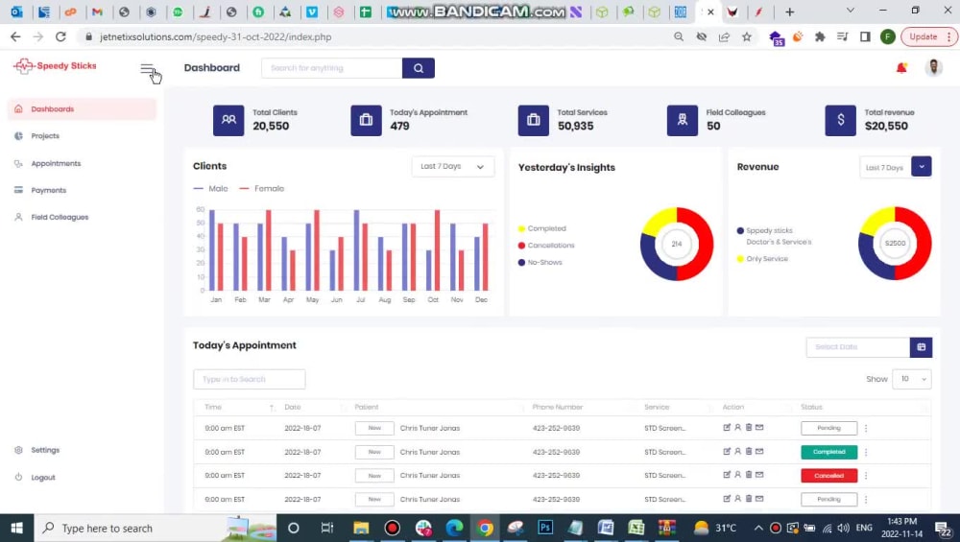Sort by the Time column header arrow
Viewport: 960px width, 542px height.
[272, 408]
